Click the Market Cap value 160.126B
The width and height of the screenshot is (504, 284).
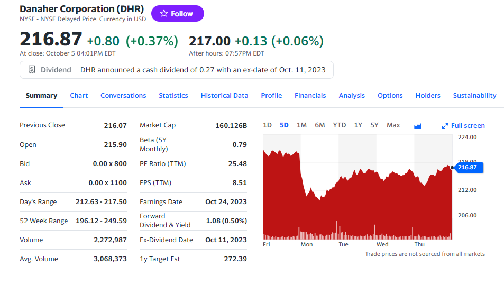coord(231,126)
